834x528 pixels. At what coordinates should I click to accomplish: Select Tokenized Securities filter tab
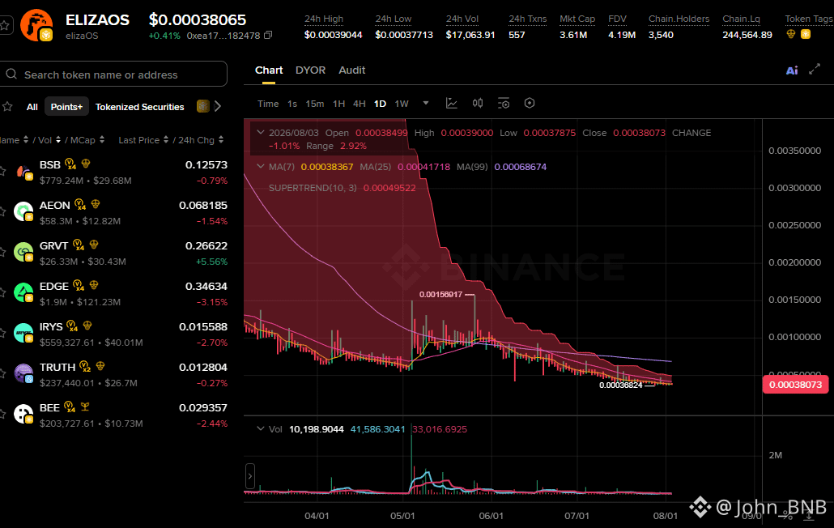[139, 107]
